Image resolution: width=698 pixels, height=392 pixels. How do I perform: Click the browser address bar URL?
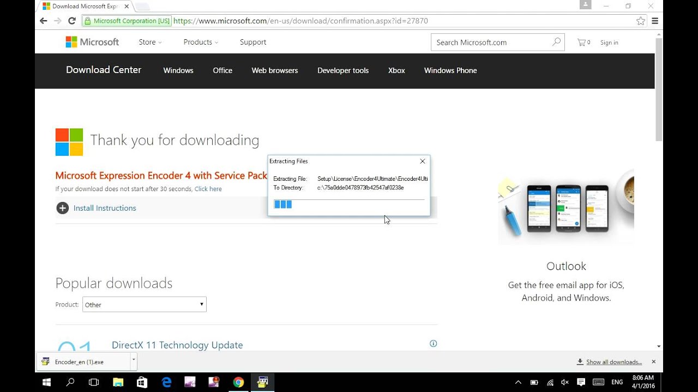pos(300,21)
